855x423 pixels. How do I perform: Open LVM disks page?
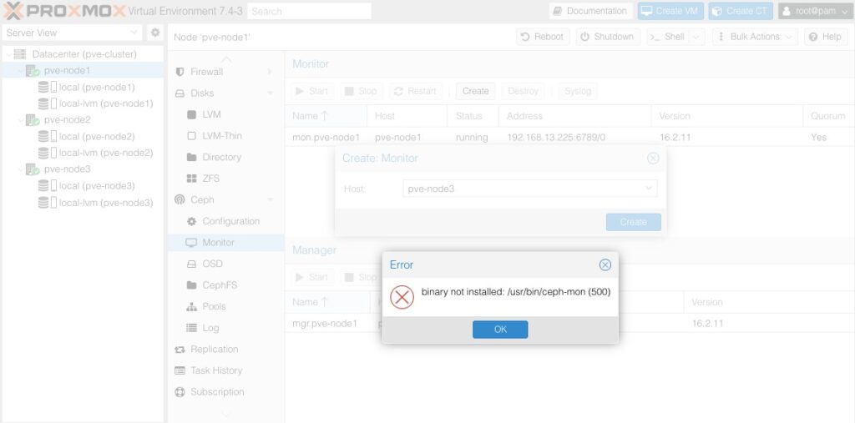pos(211,114)
